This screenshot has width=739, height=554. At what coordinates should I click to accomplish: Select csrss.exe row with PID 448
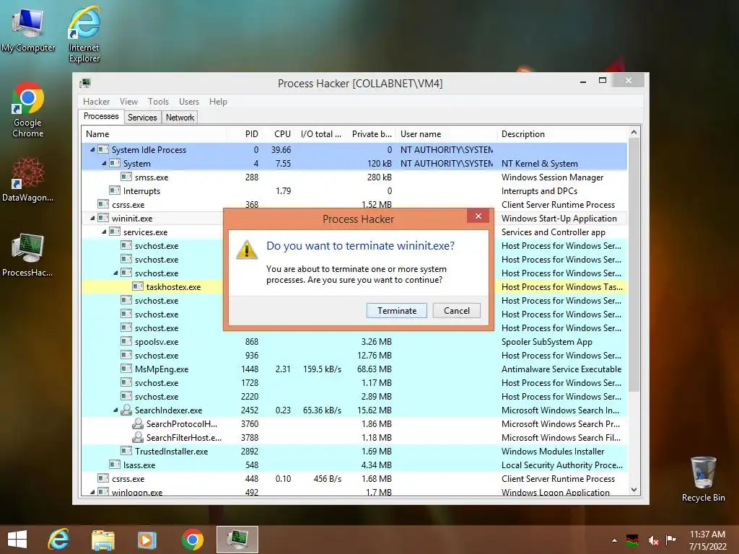(x=354, y=479)
